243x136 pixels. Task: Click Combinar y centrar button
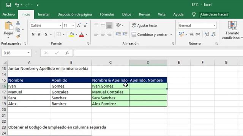click(150, 34)
